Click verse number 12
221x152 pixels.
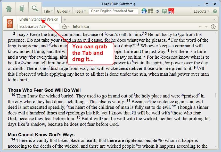click(x=174, y=106)
